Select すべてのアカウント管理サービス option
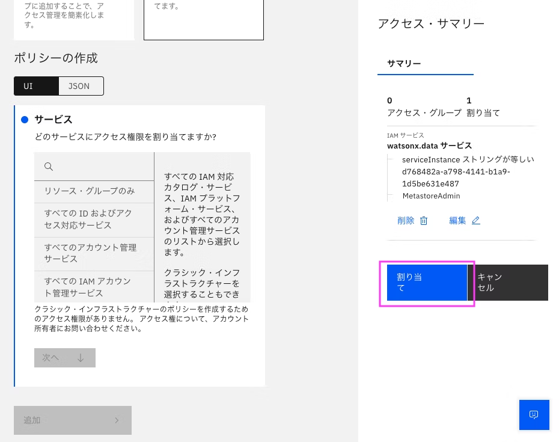559x442 pixels. click(94, 253)
